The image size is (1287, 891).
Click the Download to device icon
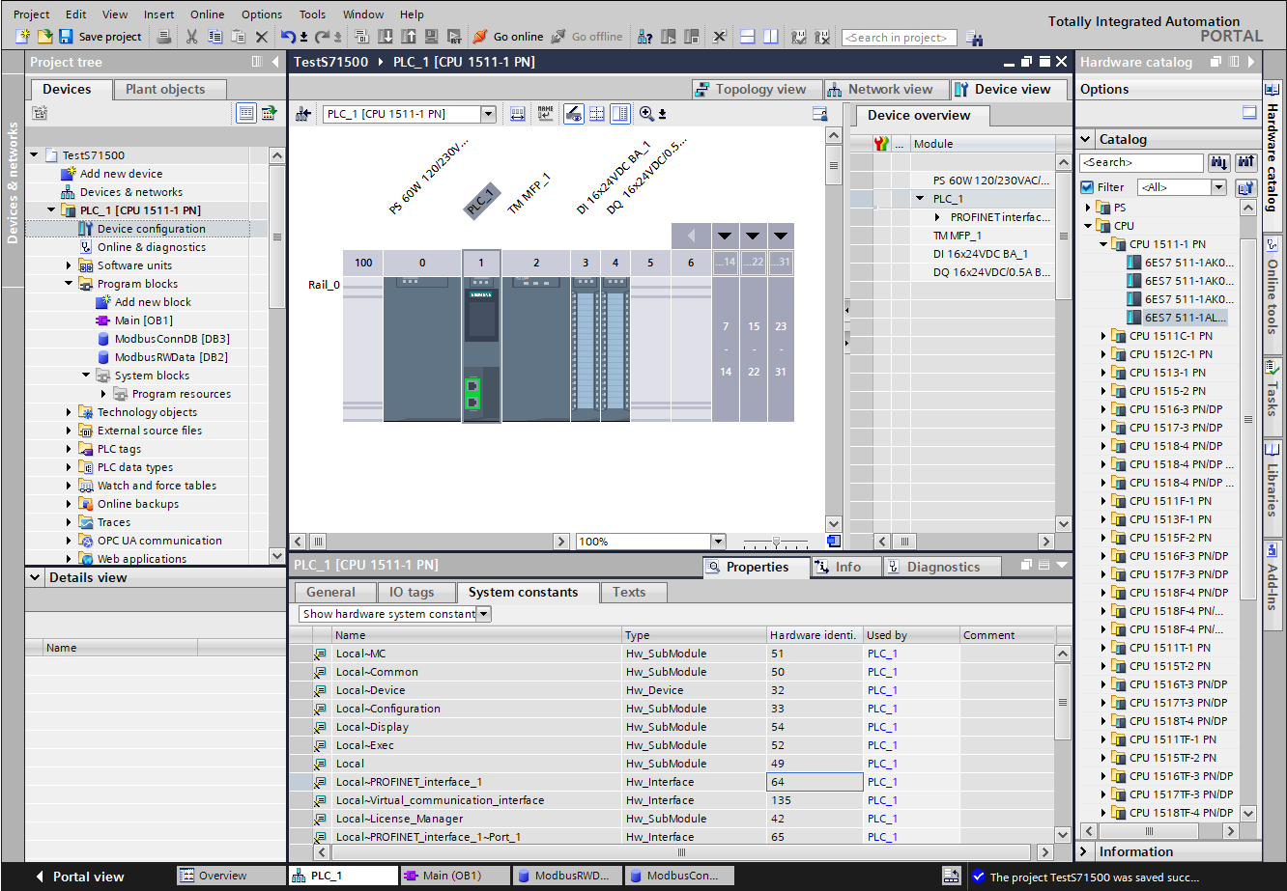click(x=385, y=37)
